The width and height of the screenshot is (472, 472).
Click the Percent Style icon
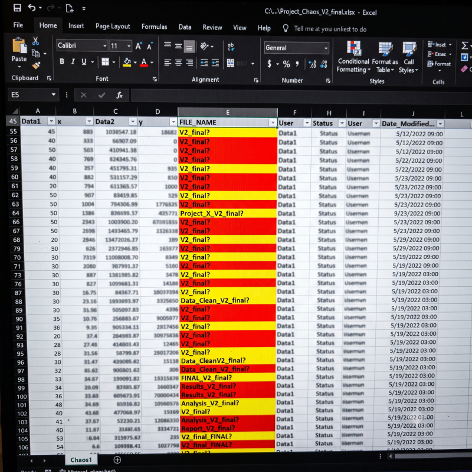point(286,64)
